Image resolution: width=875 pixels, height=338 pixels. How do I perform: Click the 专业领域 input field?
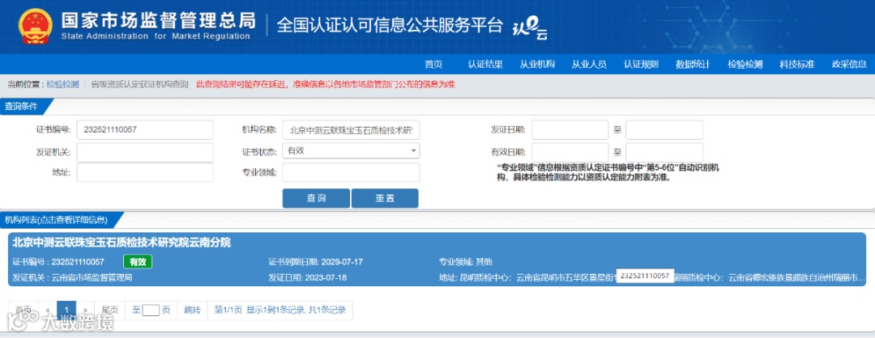(351, 172)
